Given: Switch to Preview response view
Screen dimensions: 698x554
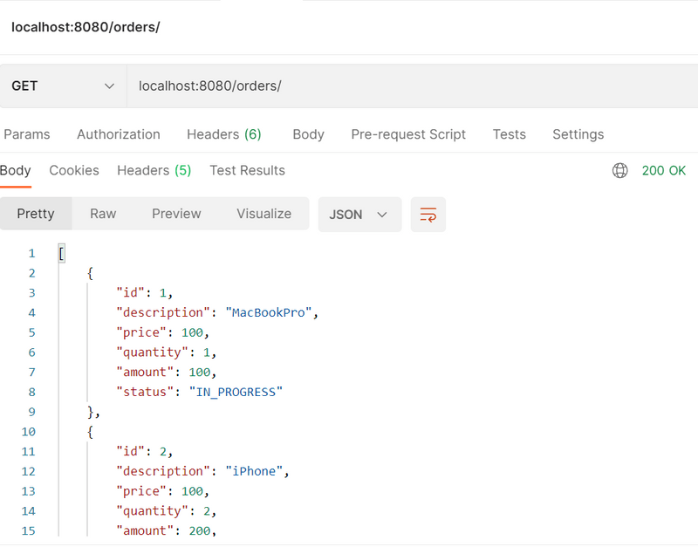Looking at the screenshot, I should coord(176,214).
